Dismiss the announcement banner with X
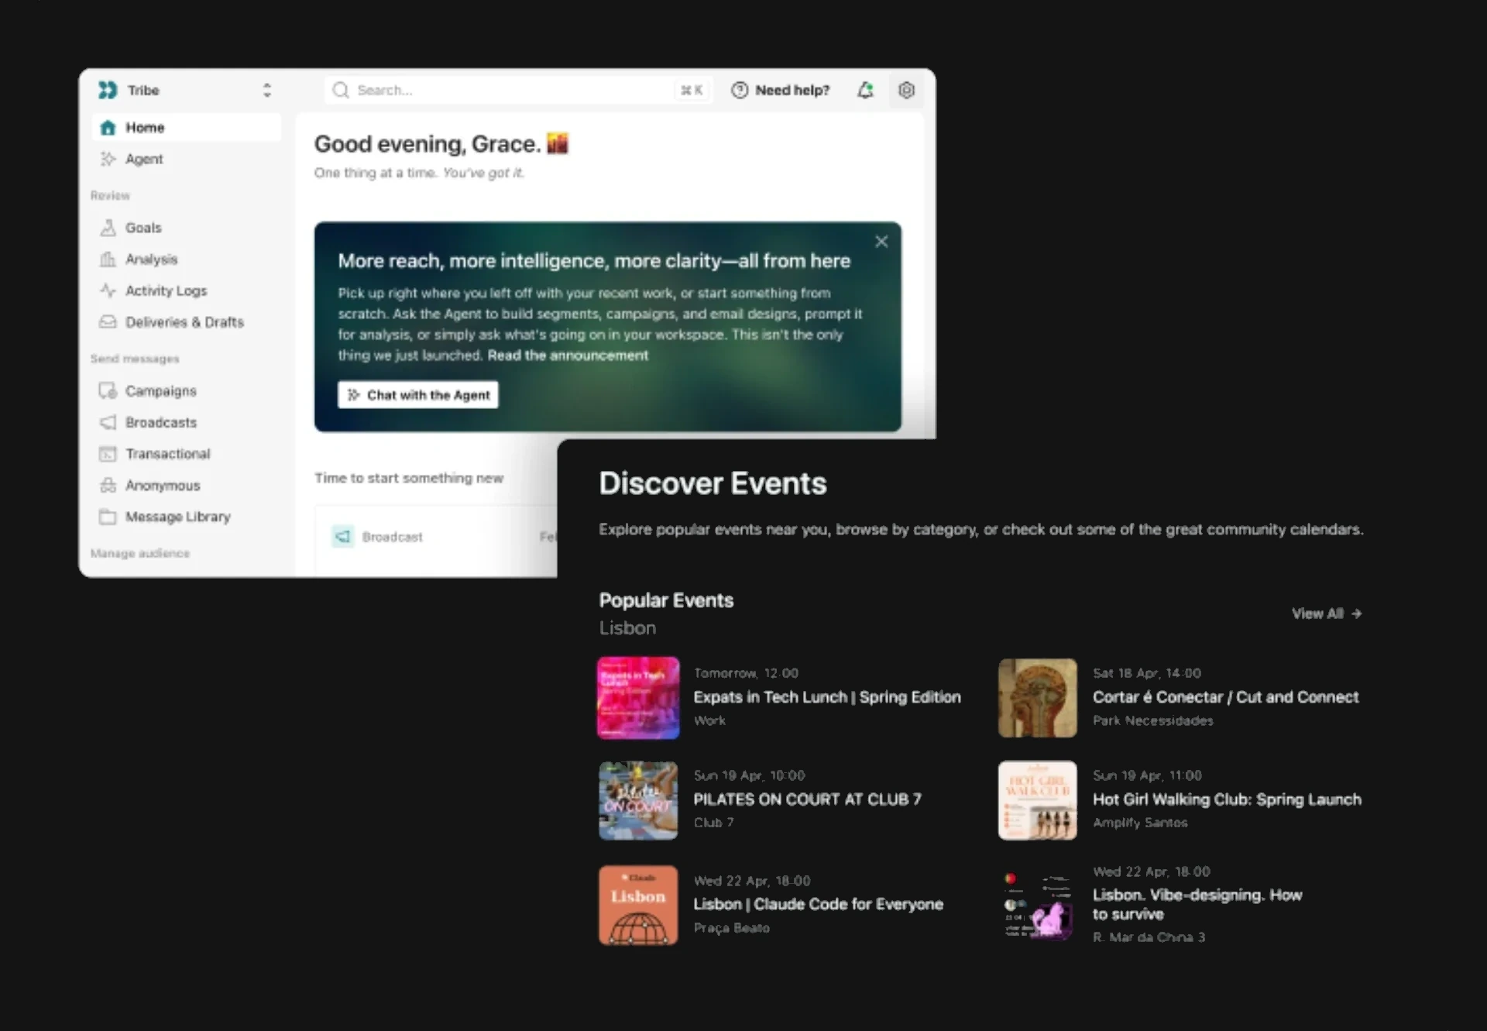The image size is (1487, 1031). [x=881, y=242]
